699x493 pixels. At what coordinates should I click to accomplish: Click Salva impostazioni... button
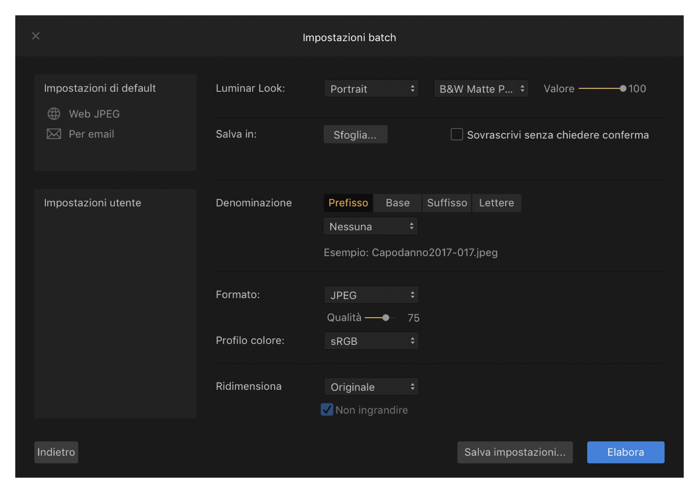pos(515,452)
